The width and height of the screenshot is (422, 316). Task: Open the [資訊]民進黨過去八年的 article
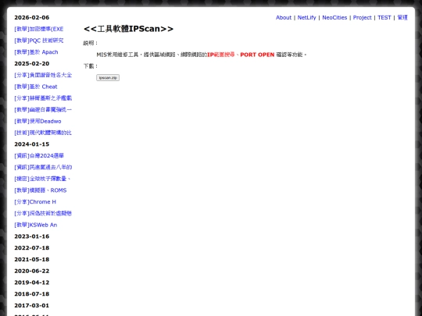(43, 168)
